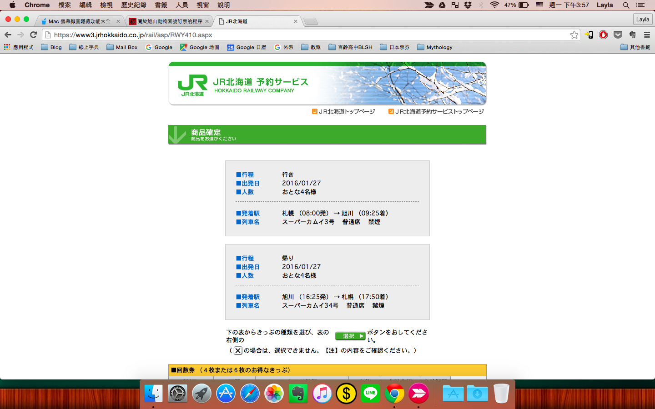Open the Apple menu
Screen dimensions: 655x409
[x=12, y=5]
